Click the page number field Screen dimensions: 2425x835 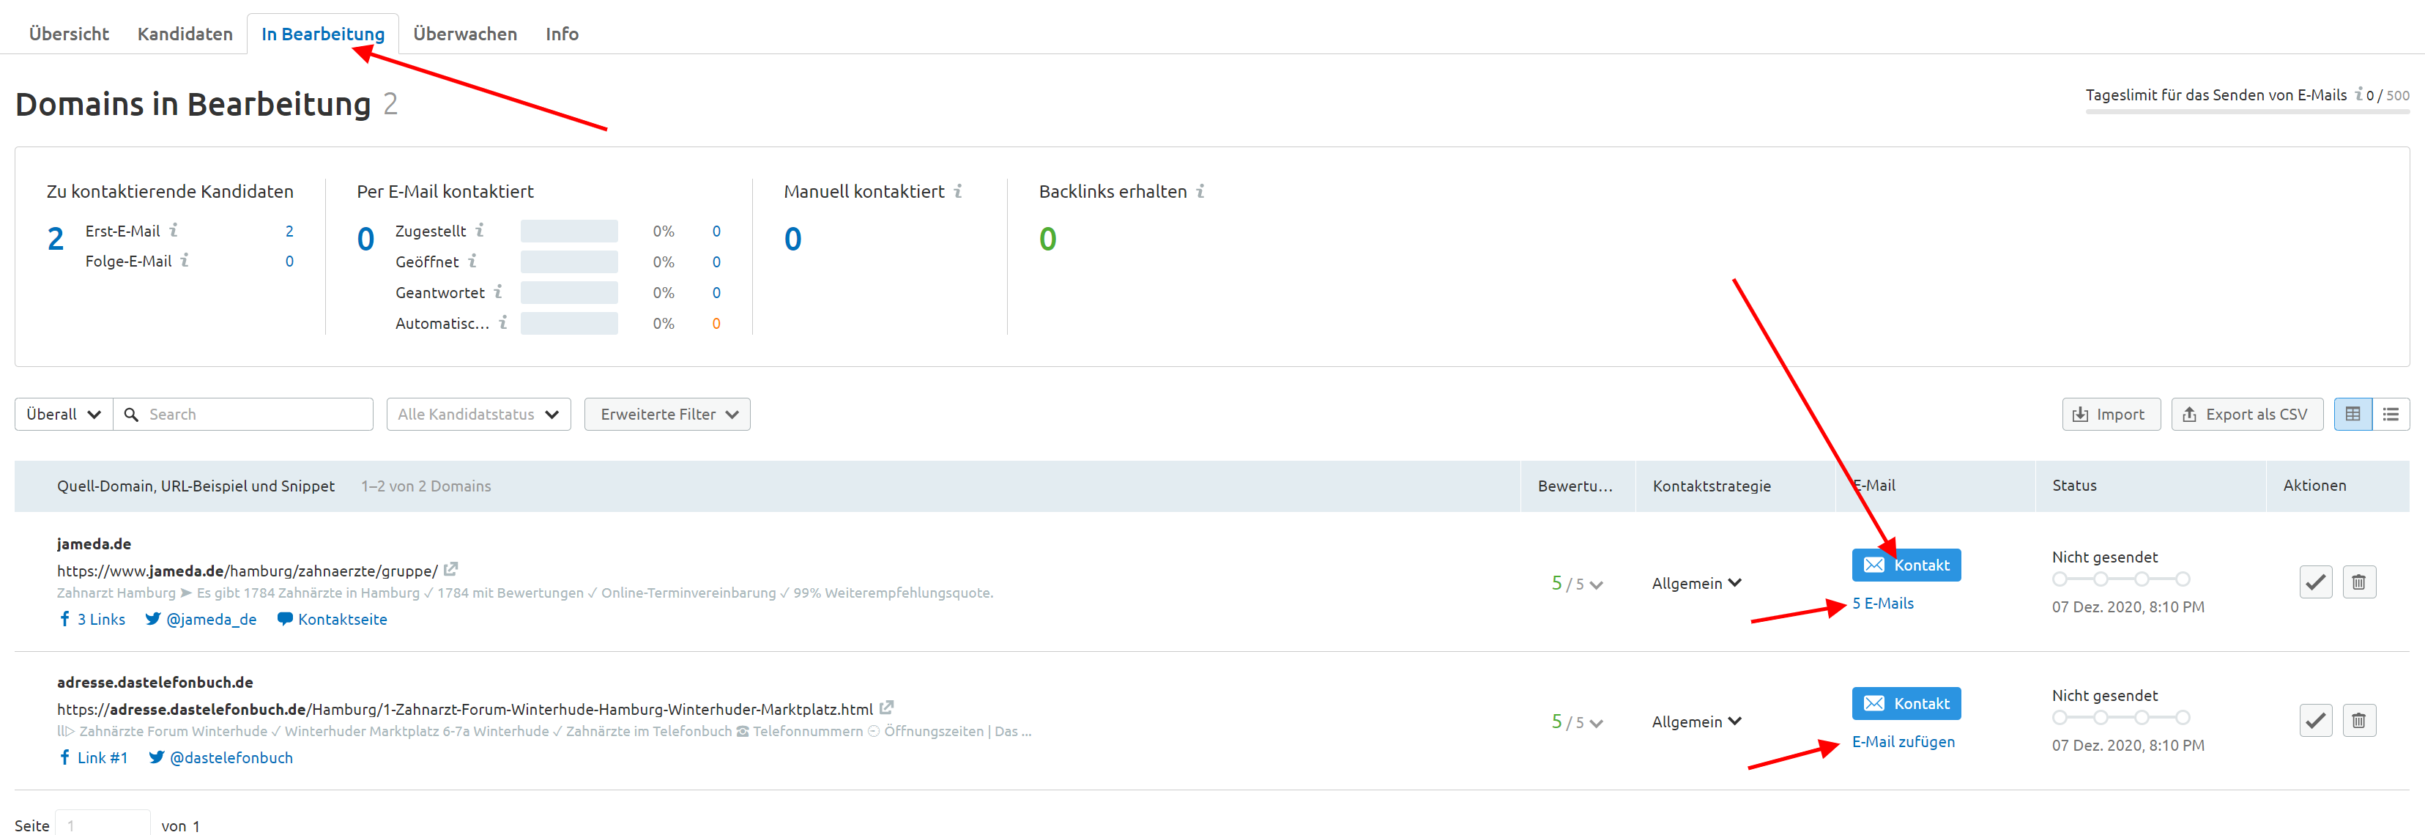tap(103, 824)
